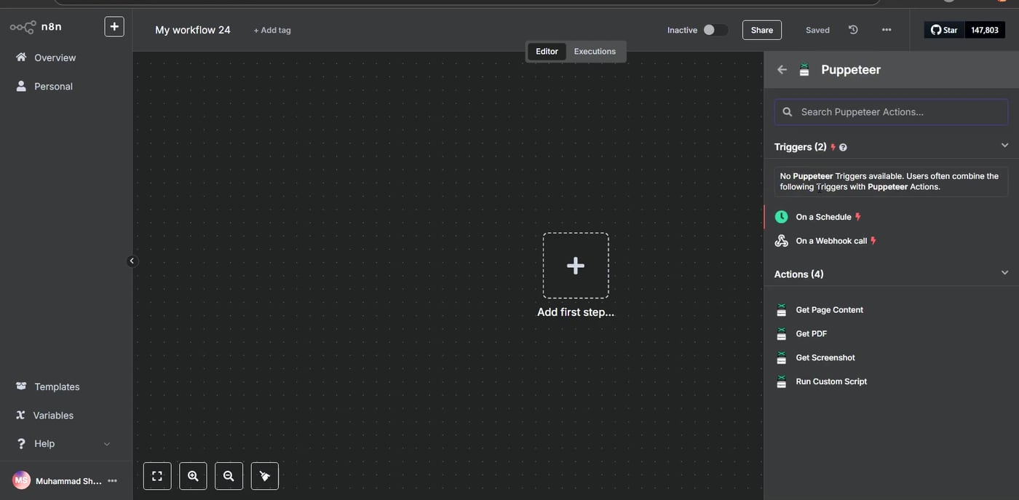Switch to the Editor tab
Image resolution: width=1019 pixels, height=500 pixels.
547,52
